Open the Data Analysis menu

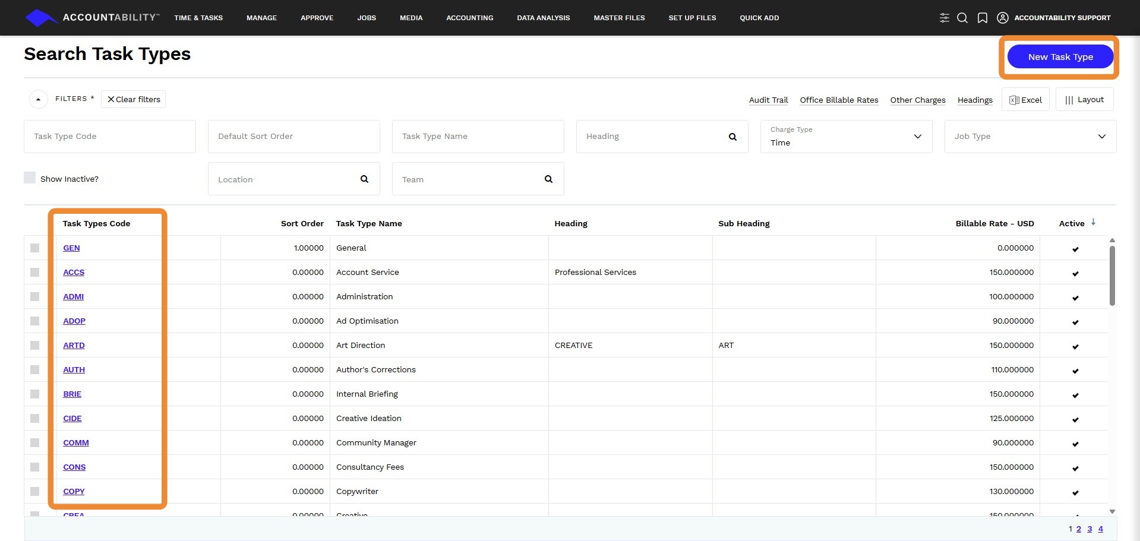[543, 18]
